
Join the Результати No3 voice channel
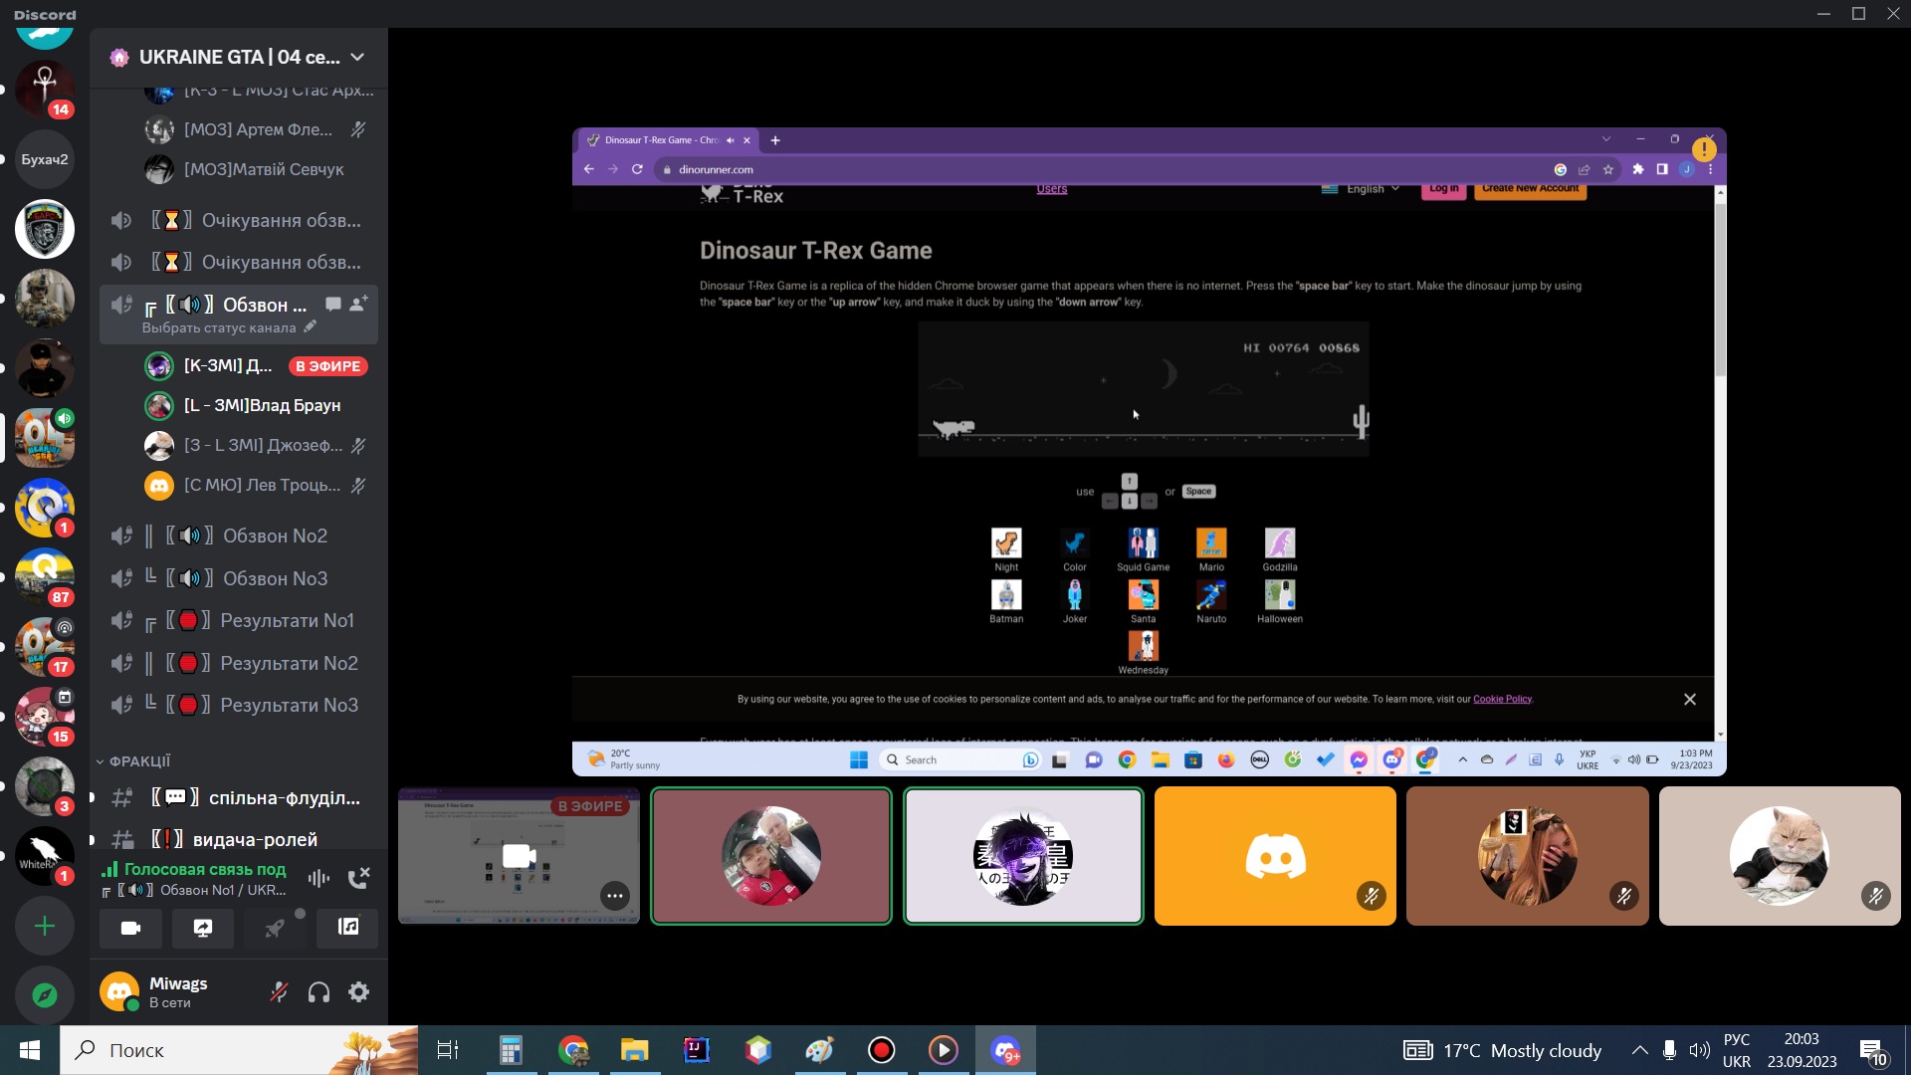(239, 705)
